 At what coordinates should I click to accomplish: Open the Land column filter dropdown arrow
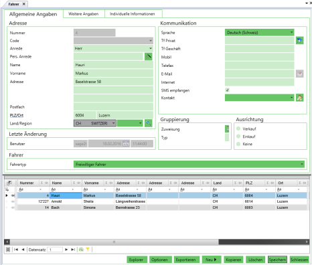(x=234, y=189)
